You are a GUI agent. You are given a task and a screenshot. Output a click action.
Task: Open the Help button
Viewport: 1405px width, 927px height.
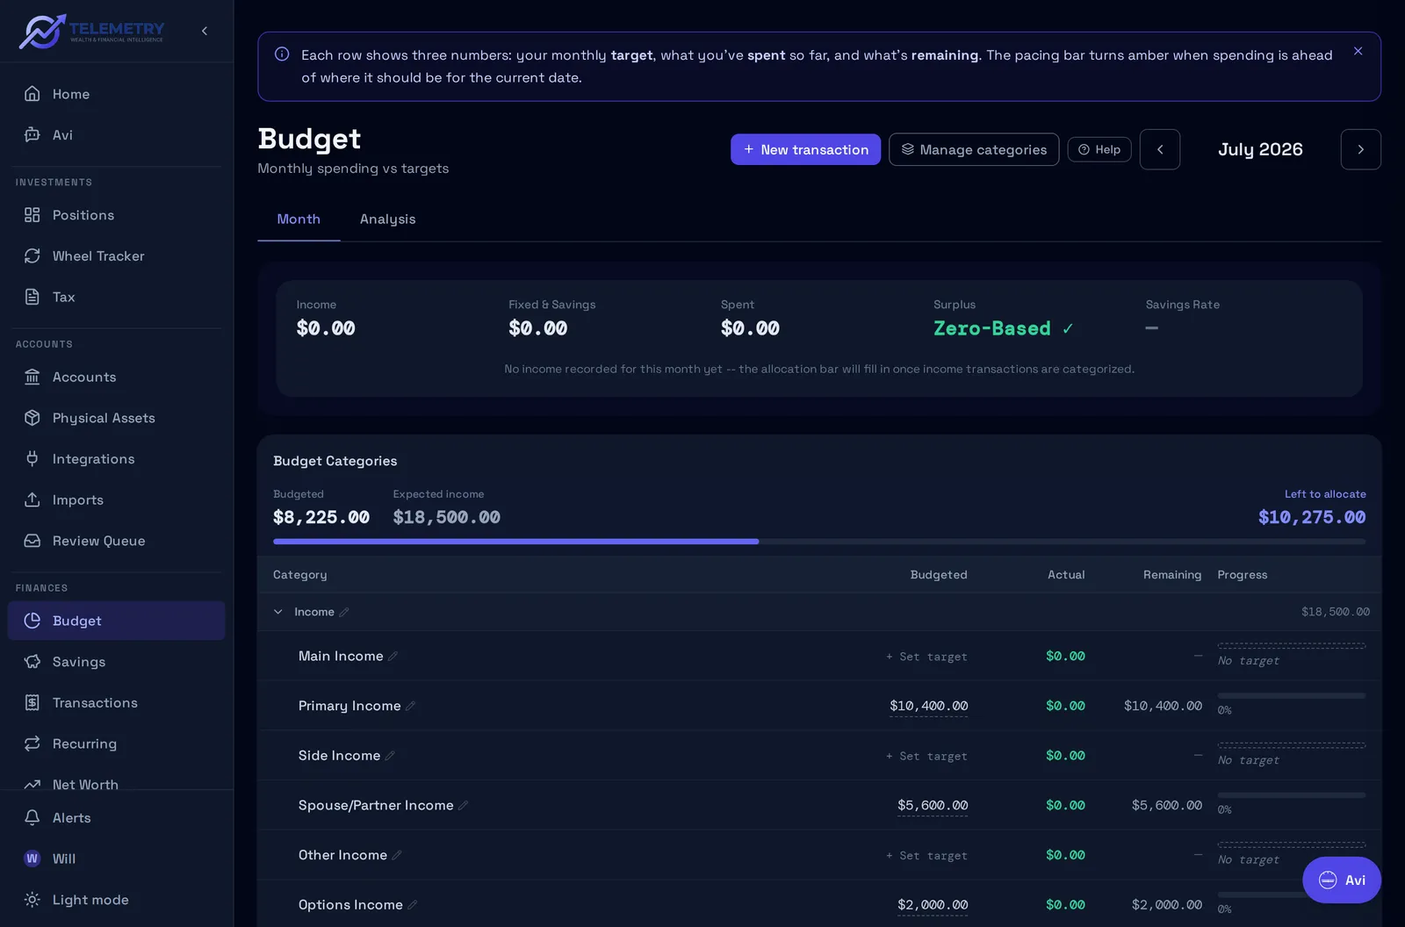pyautogui.click(x=1099, y=149)
